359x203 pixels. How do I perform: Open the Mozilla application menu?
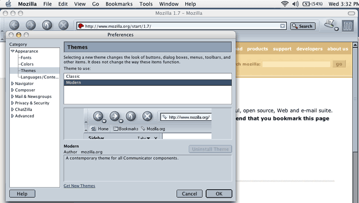(x=27, y=4)
